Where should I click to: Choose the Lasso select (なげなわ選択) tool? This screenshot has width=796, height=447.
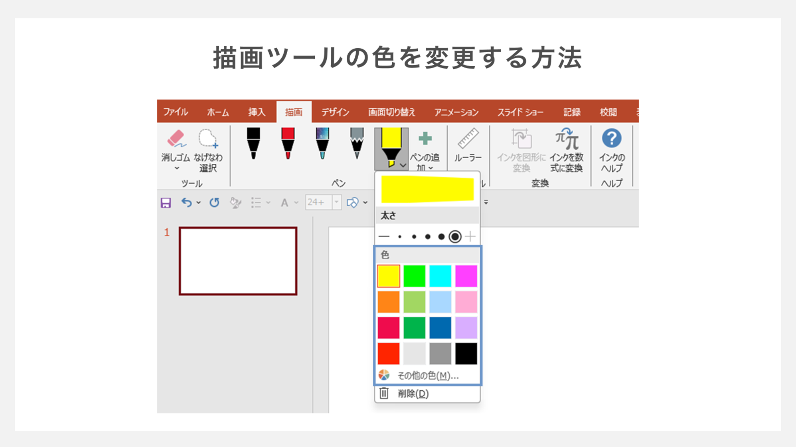[208, 151]
